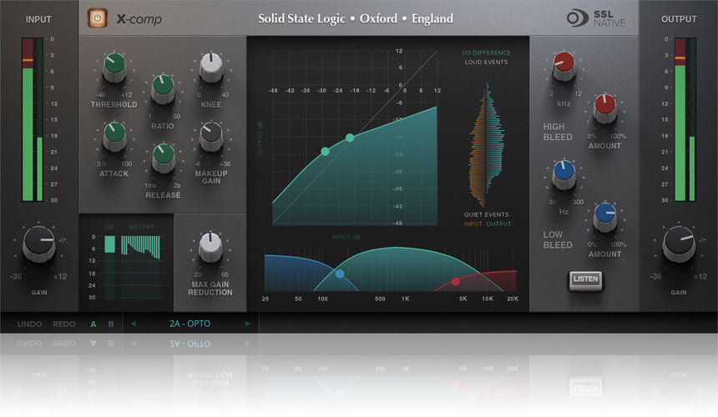718x417 pixels.
Task: Toggle the LISTEN button
Action: (x=585, y=279)
